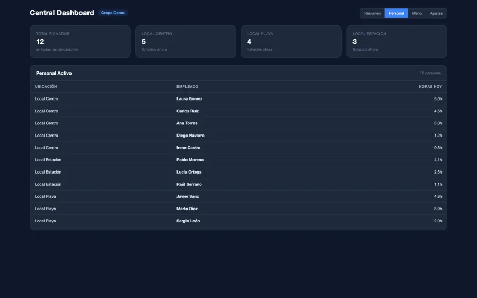The image size is (477, 298).
Task: Click the 0,5h hours value
Action: [438, 148]
